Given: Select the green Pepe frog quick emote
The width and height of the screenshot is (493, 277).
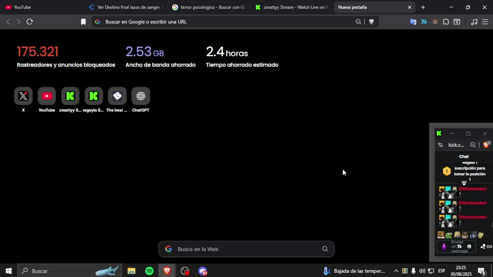Looking at the screenshot, I should click(x=449, y=235).
